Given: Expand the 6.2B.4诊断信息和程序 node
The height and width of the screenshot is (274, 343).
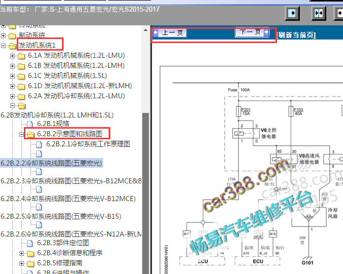Looking at the screenshot, I should (21, 253).
